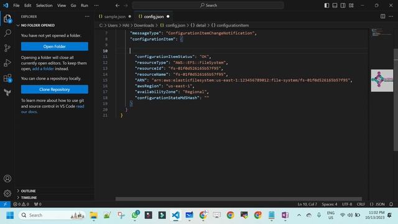Switch to the sample.json tab

tap(114, 17)
